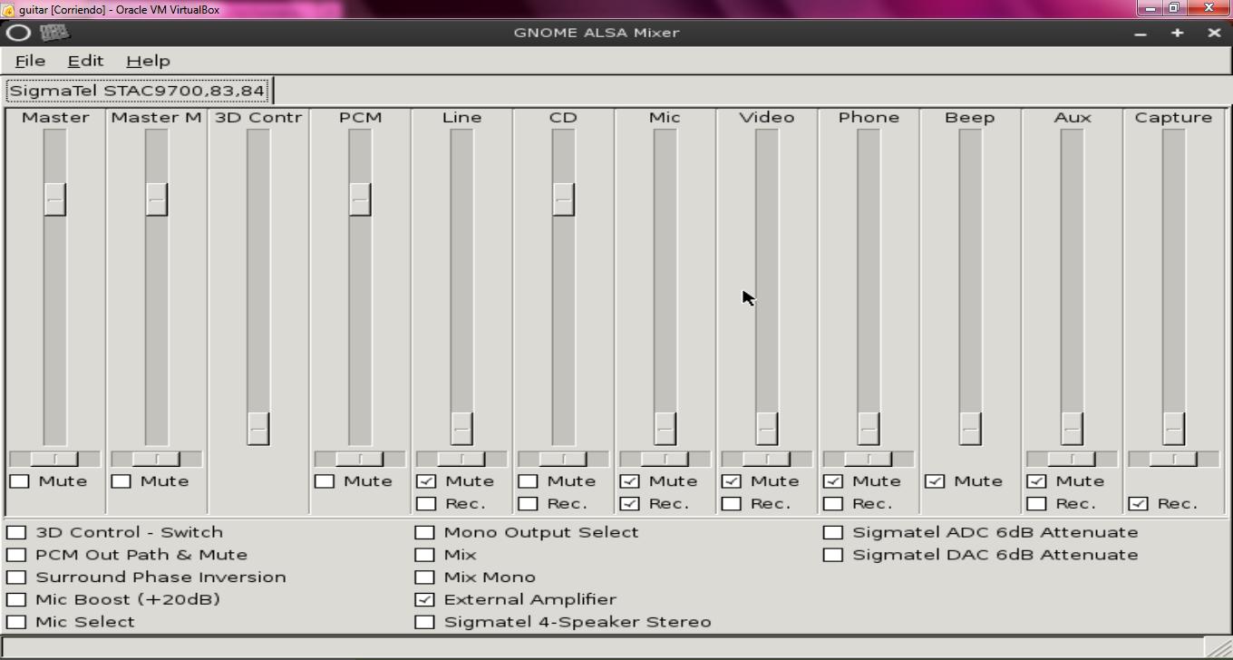This screenshot has width=1233, height=660.
Task: Unmute the Line channel
Action: pos(426,481)
